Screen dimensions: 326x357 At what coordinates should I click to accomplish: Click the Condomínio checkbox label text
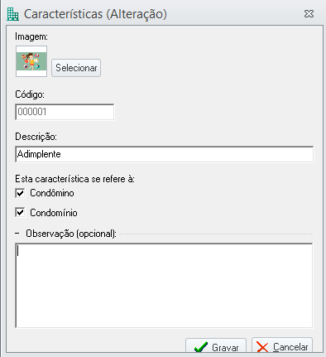(54, 213)
